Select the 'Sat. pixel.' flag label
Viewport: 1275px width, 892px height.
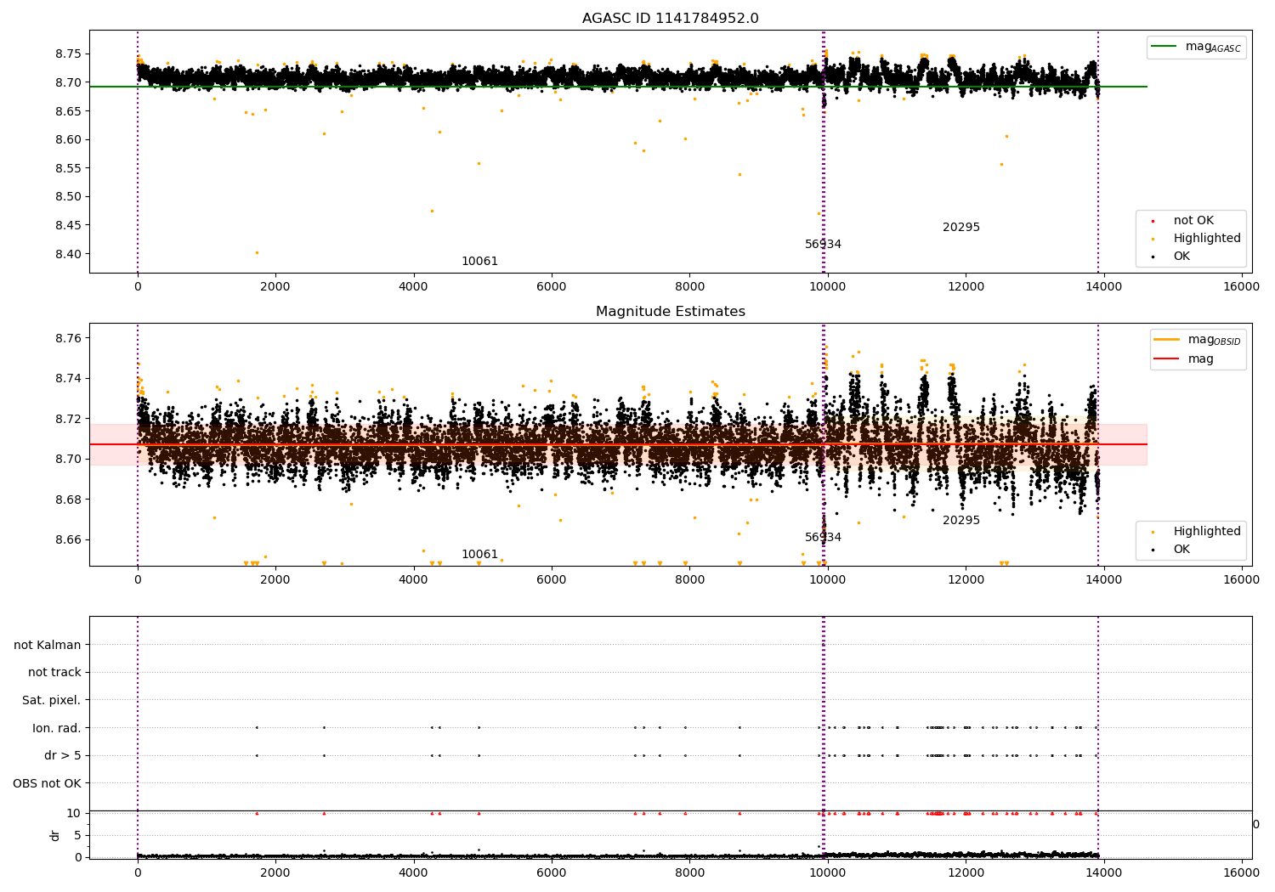point(51,701)
